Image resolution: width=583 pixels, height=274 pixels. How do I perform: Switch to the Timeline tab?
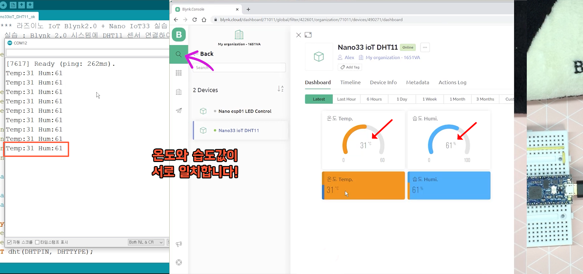[350, 82]
